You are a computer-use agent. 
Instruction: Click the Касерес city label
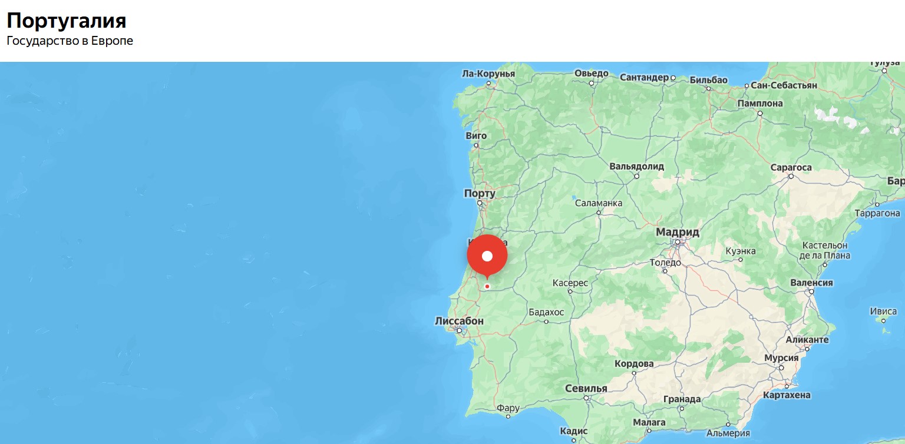point(570,283)
